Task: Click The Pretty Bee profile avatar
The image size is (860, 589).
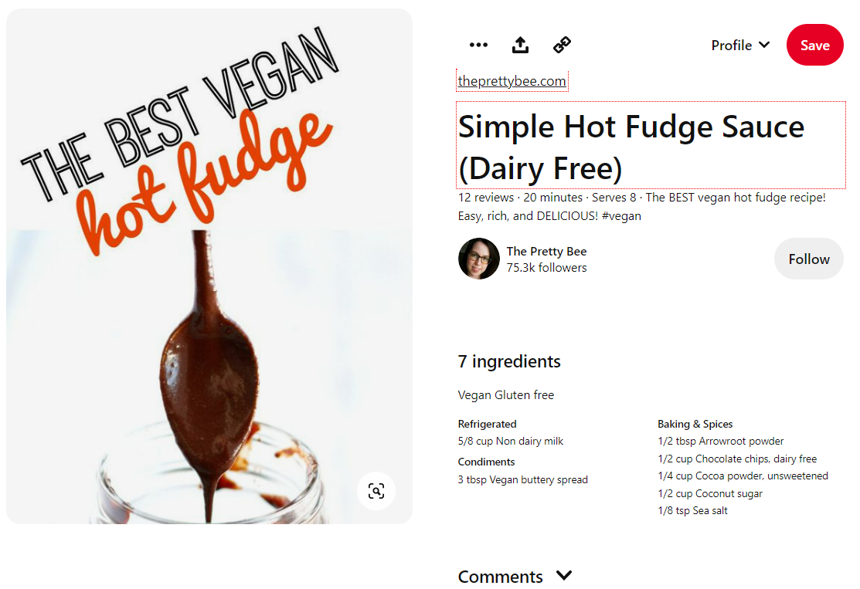Action: 479,259
